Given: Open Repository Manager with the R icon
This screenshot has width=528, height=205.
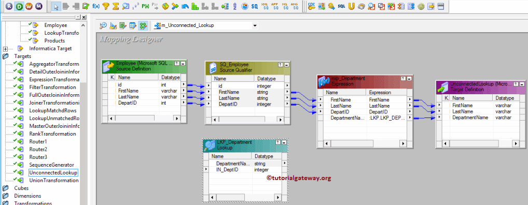Looking at the screenshot, I should [9, 6].
